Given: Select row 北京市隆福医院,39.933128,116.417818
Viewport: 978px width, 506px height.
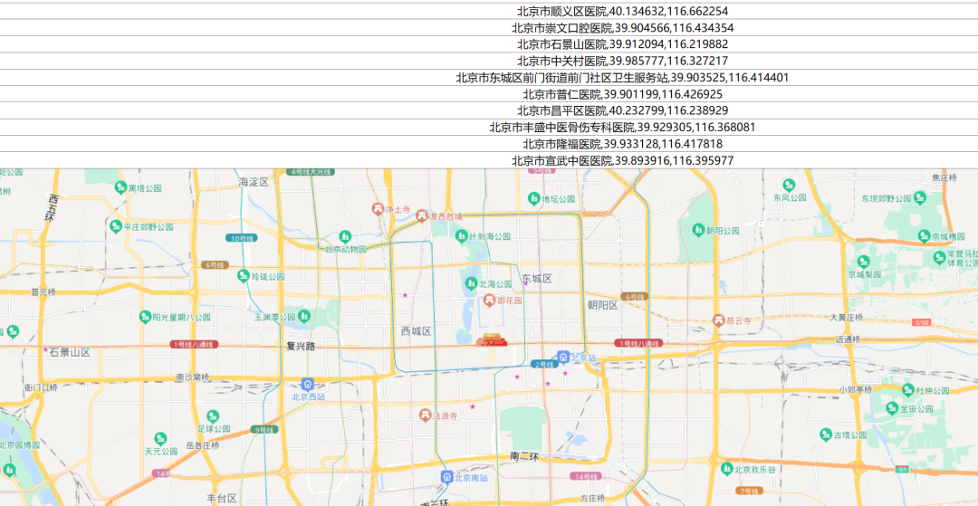Looking at the screenshot, I should pos(489,144).
